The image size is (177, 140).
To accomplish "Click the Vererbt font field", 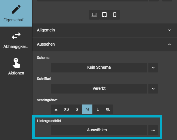I will (x=99, y=89).
